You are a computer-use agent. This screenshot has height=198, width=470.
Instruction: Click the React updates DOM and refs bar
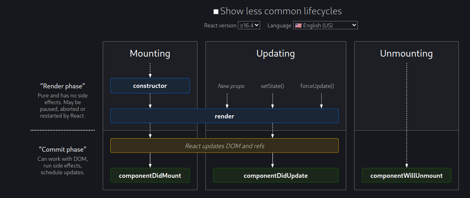pyautogui.click(x=224, y=146)
